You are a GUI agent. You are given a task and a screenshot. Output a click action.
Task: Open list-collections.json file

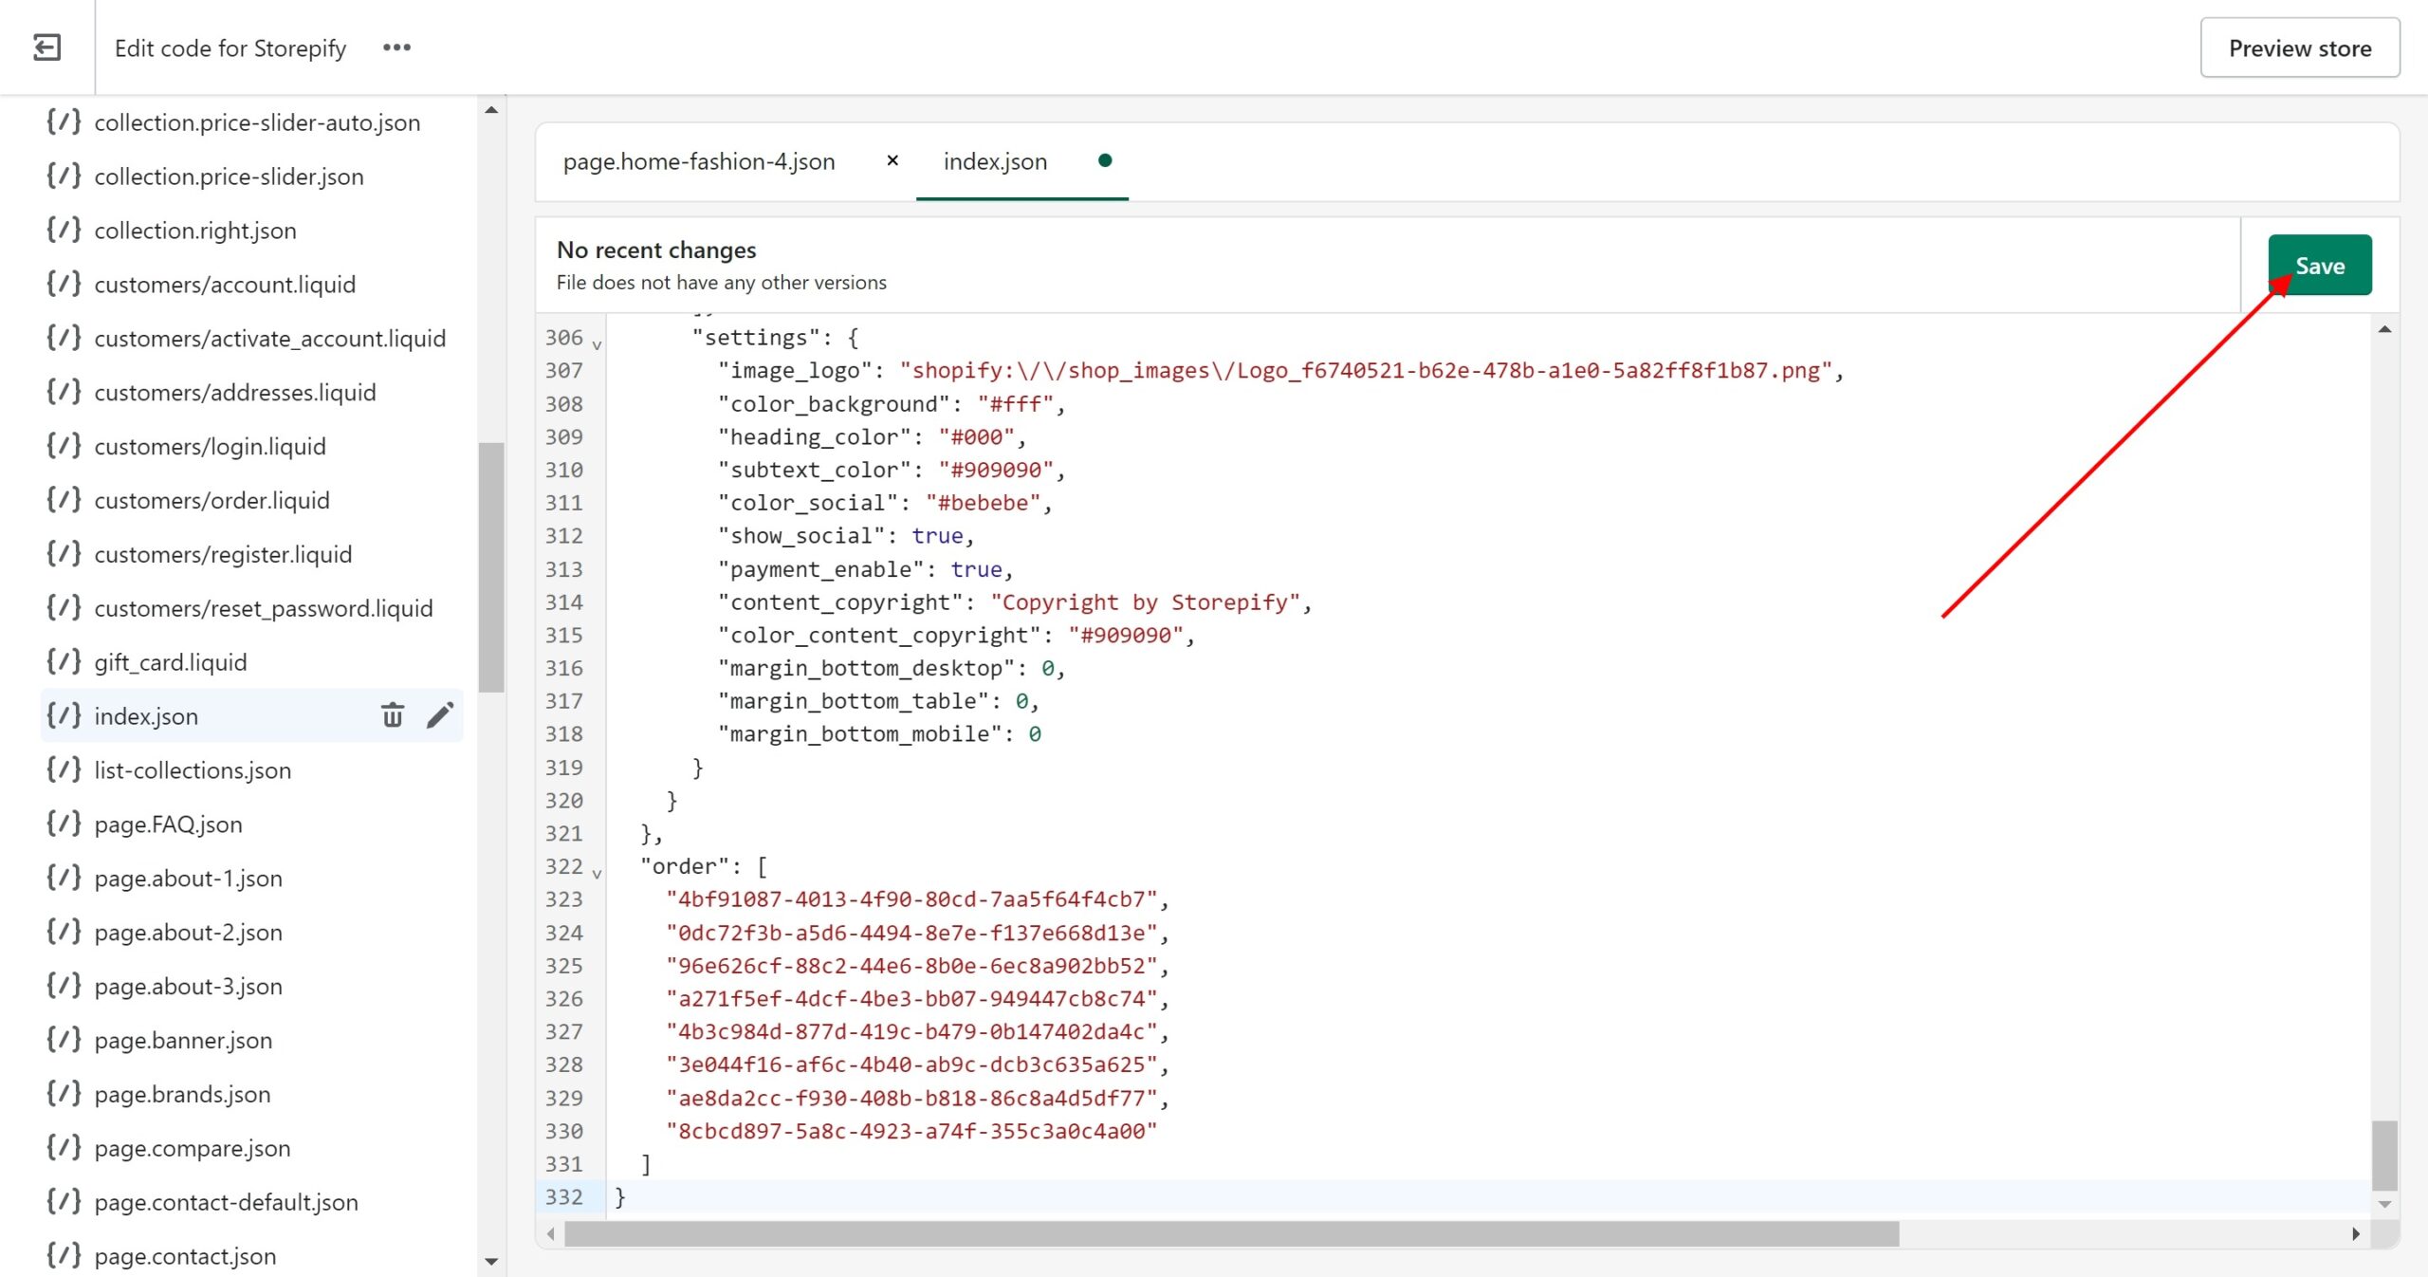tap(193, 770)
